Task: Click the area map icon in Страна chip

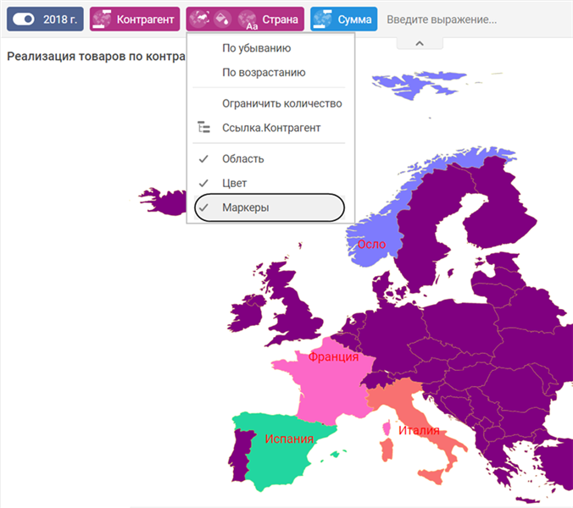Action: (x=200, y=19)
